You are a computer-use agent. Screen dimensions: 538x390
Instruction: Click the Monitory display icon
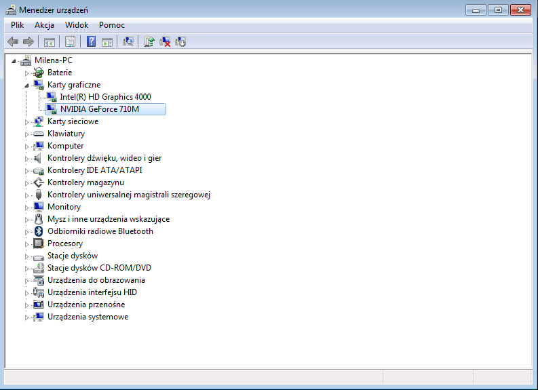pyautogui.click(x=39, y=207)
